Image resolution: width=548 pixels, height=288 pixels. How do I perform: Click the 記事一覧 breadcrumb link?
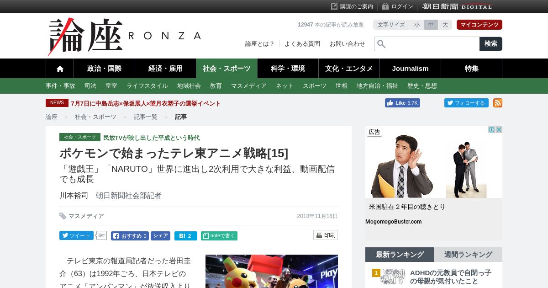pos(146,117)
